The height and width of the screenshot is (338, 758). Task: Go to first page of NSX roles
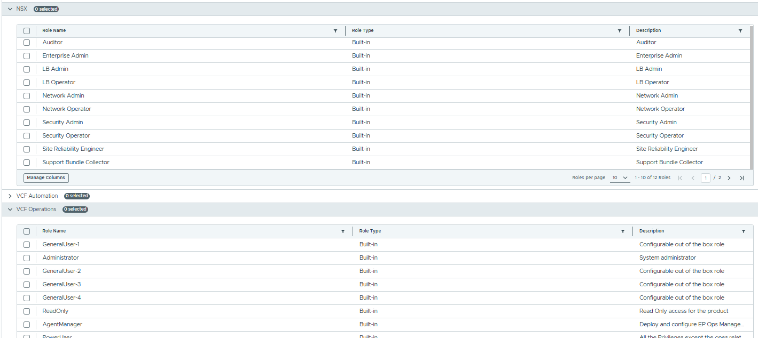680,178
